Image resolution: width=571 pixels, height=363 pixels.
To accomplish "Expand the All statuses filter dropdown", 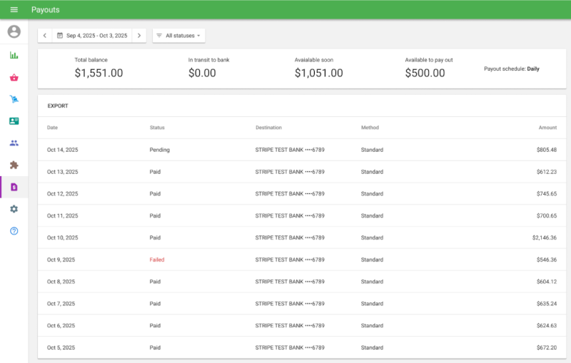I will tap(179, 36).
